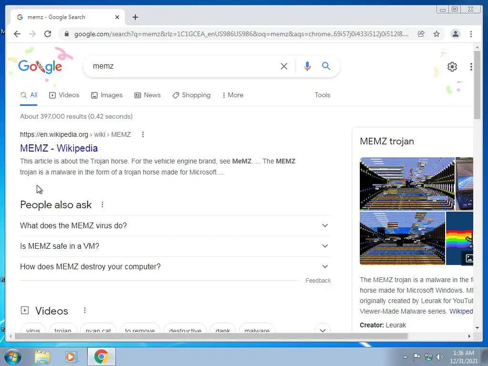This screenshot has width=488, height=366.
Task: Open People also ask options menu
Action: [102, 205]
